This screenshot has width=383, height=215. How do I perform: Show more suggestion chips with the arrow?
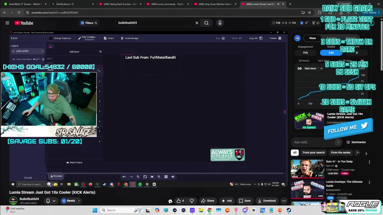366,153
